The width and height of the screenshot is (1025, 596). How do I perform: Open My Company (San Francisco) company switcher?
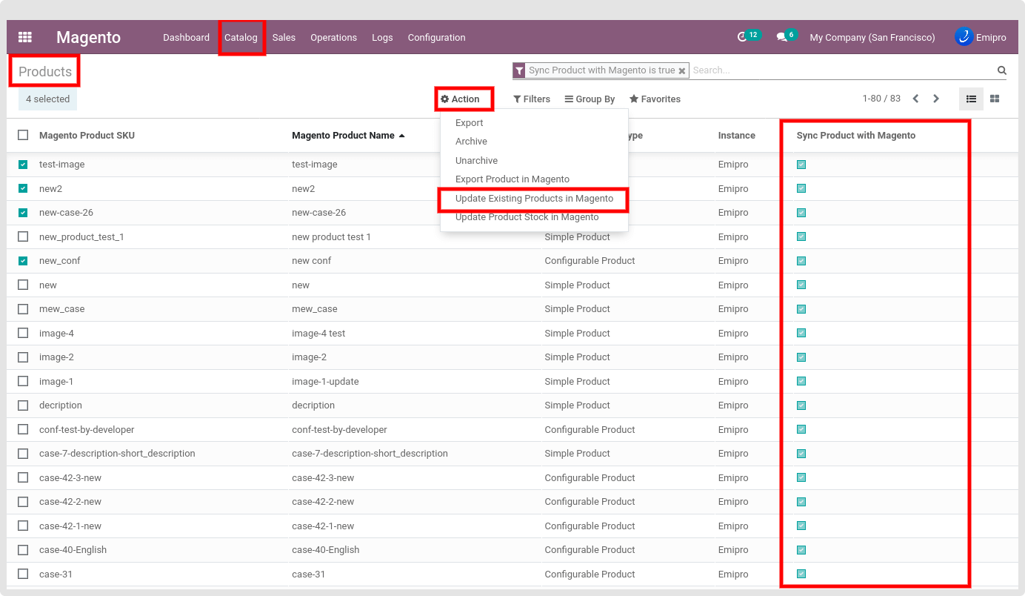pos(872,37)
